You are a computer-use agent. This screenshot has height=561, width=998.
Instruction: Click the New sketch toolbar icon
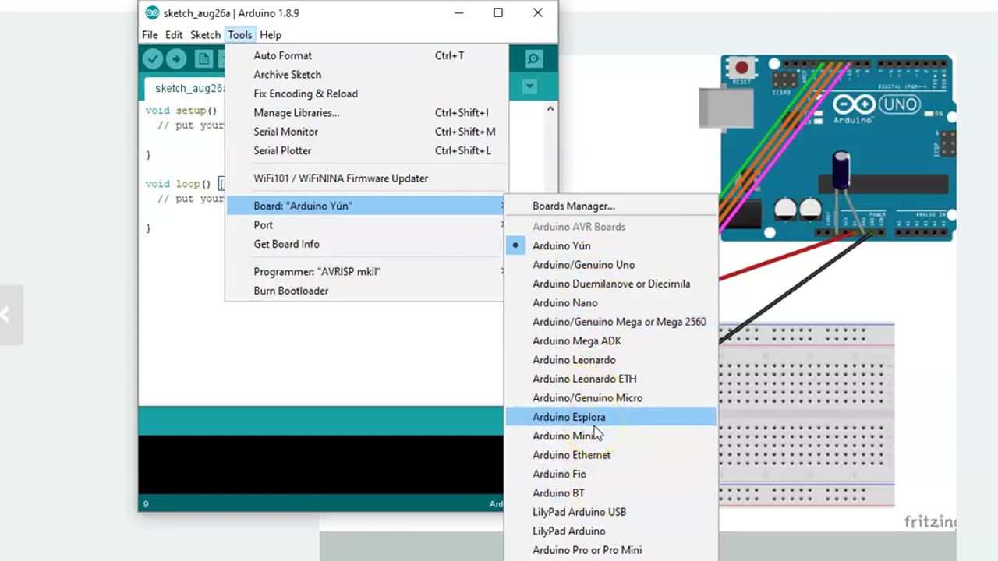point(203,58)
